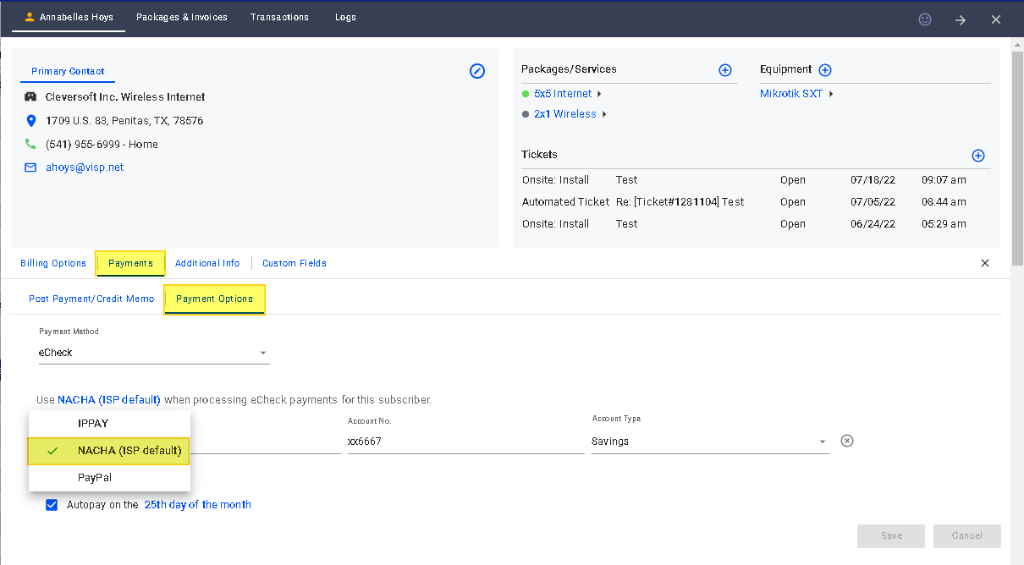Click the Cancel button
Image resolution: width=1024 pixels, height=565 pixels.
pos(967,535)
